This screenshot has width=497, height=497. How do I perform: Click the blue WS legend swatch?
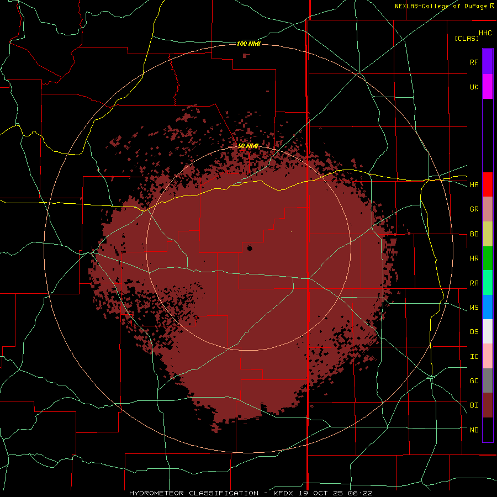pyautogui.click(x=488, y=307)
